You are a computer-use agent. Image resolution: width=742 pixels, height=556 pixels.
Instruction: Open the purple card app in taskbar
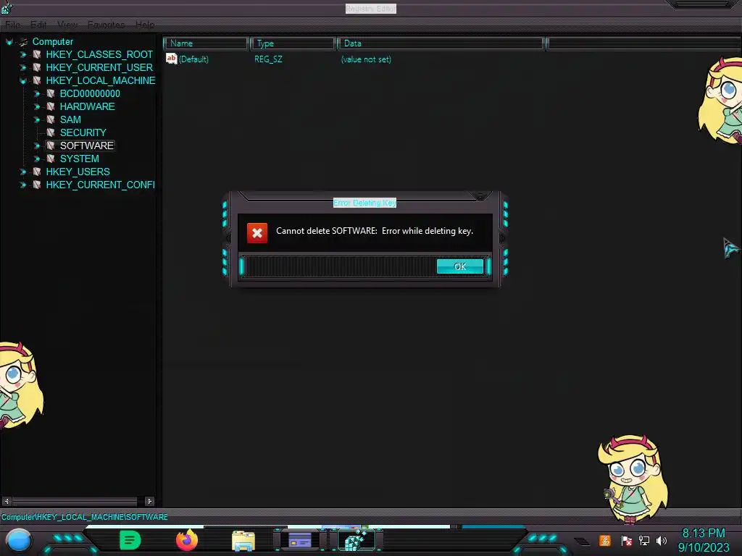[x=300, y=540]
